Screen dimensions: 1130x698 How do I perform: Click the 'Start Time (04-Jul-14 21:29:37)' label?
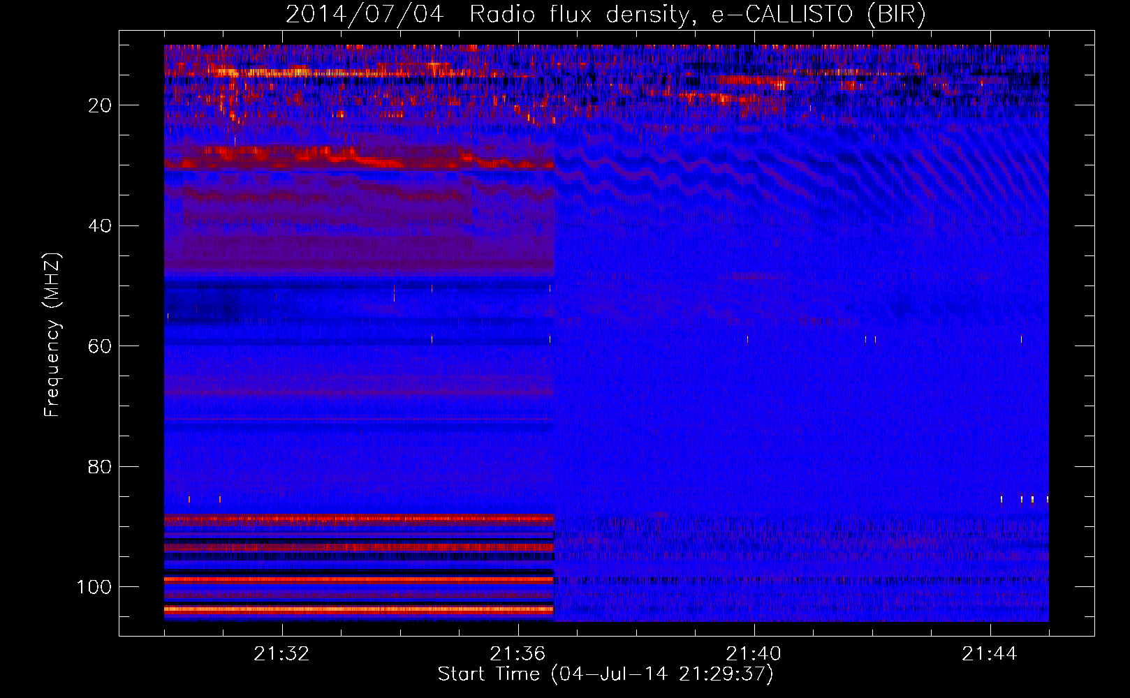[x=606, y=674]
